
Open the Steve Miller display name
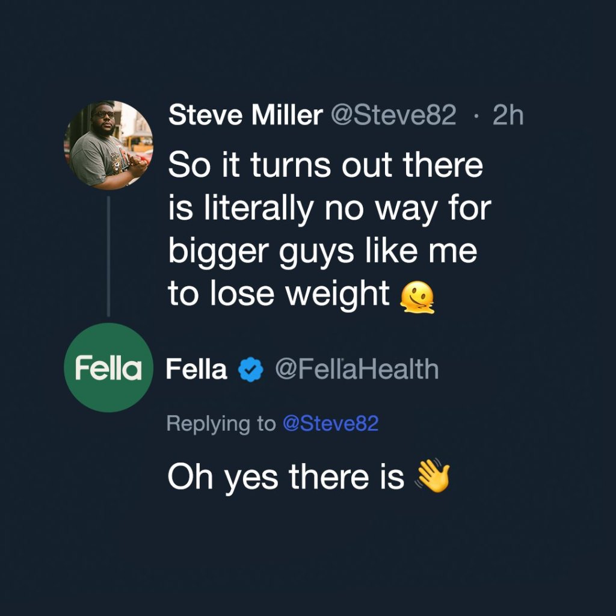(x=245, y=115)
